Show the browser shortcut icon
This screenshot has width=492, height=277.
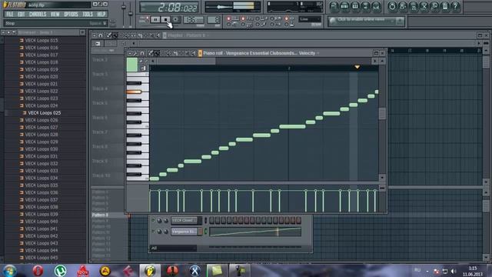(366, 6)
